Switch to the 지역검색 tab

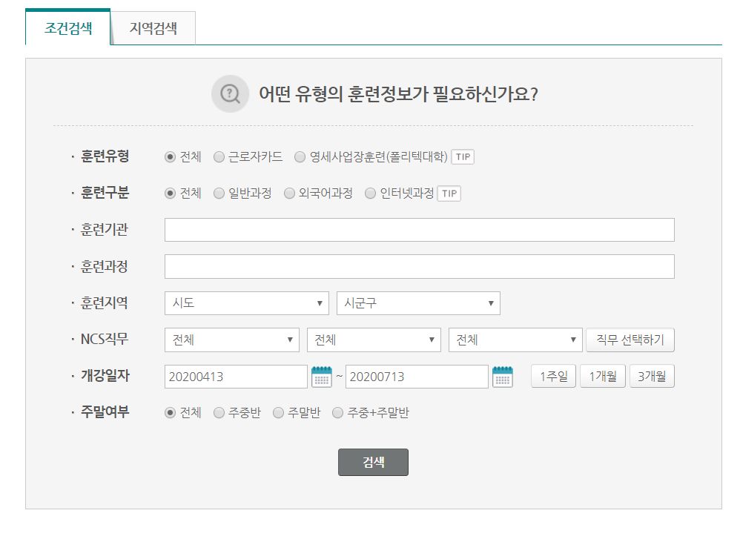coord(153,28)
